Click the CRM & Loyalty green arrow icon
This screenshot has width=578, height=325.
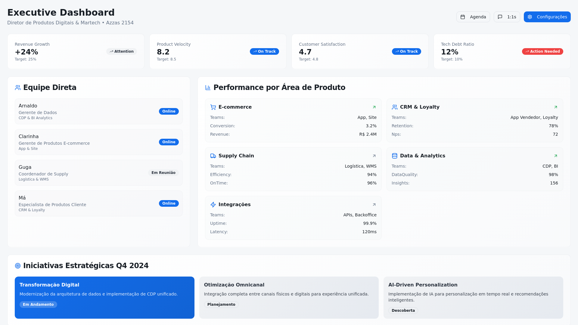click(556, 107)
